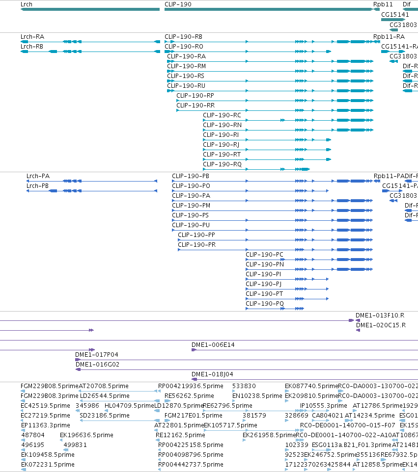The image size is (418, 472).
Task: Click the CLIP-190-PA protein label
Action: [191, 196]
